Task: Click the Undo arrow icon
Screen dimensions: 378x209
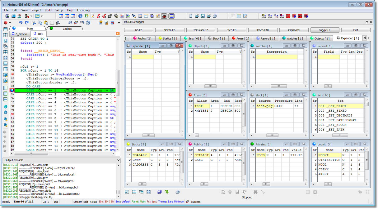Action: pos(21,22)
